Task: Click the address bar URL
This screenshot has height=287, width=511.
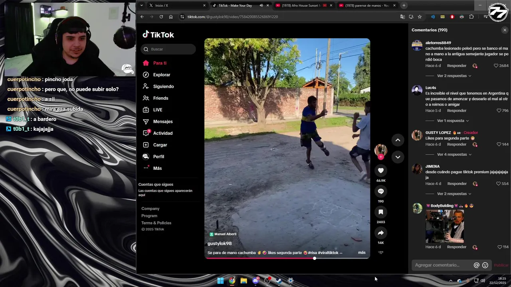Action: (233, 17)
